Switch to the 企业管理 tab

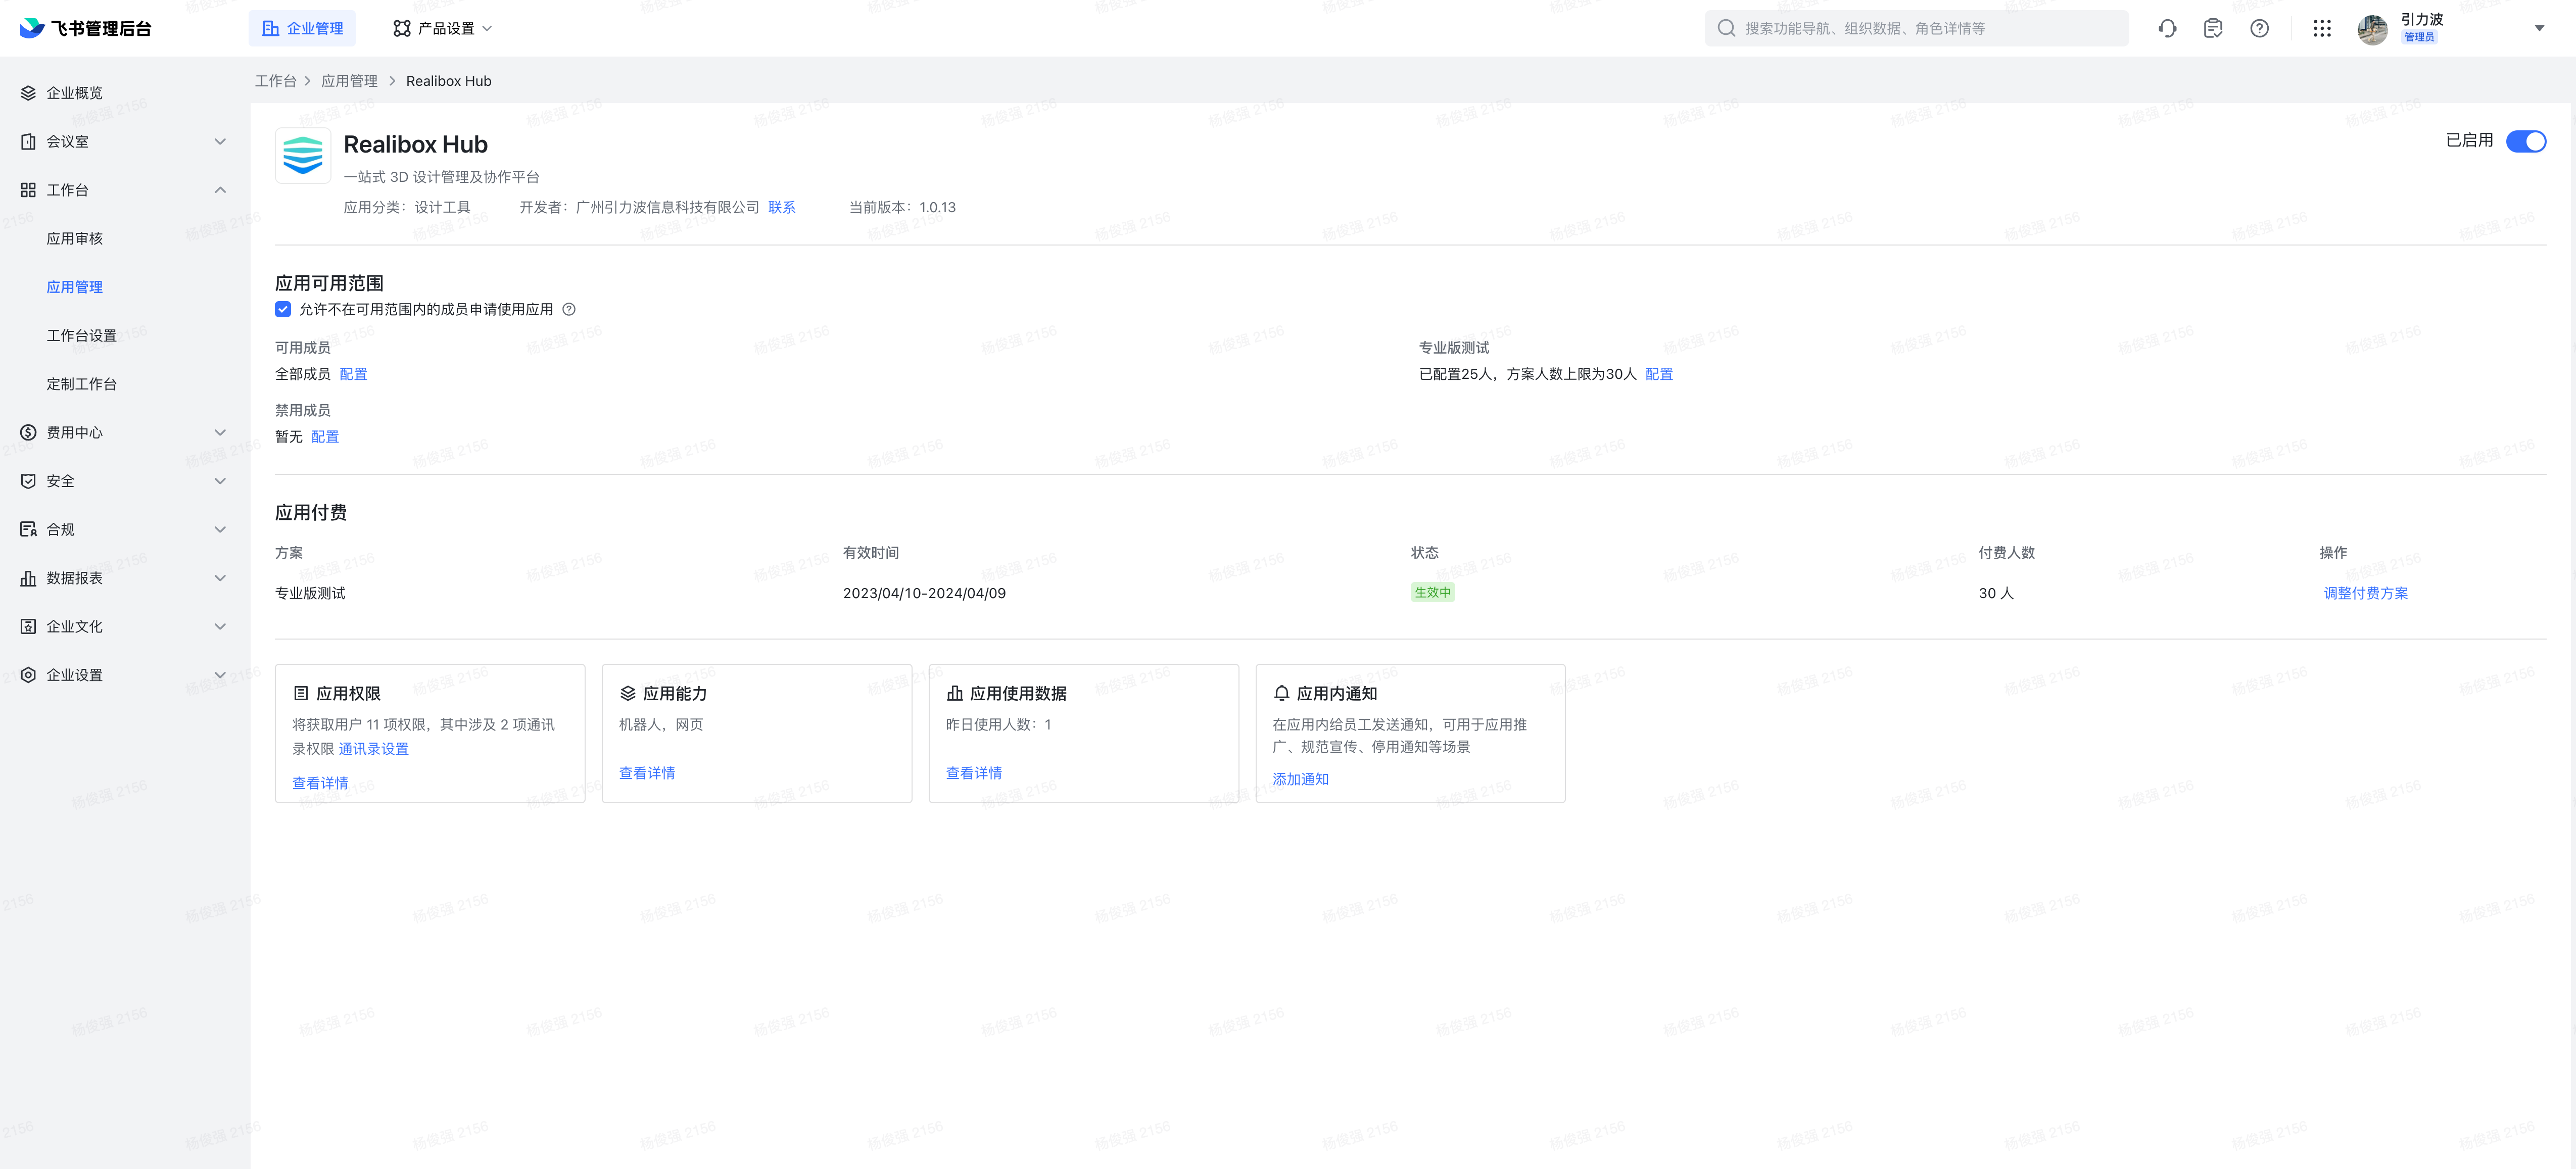coord(302,28)
